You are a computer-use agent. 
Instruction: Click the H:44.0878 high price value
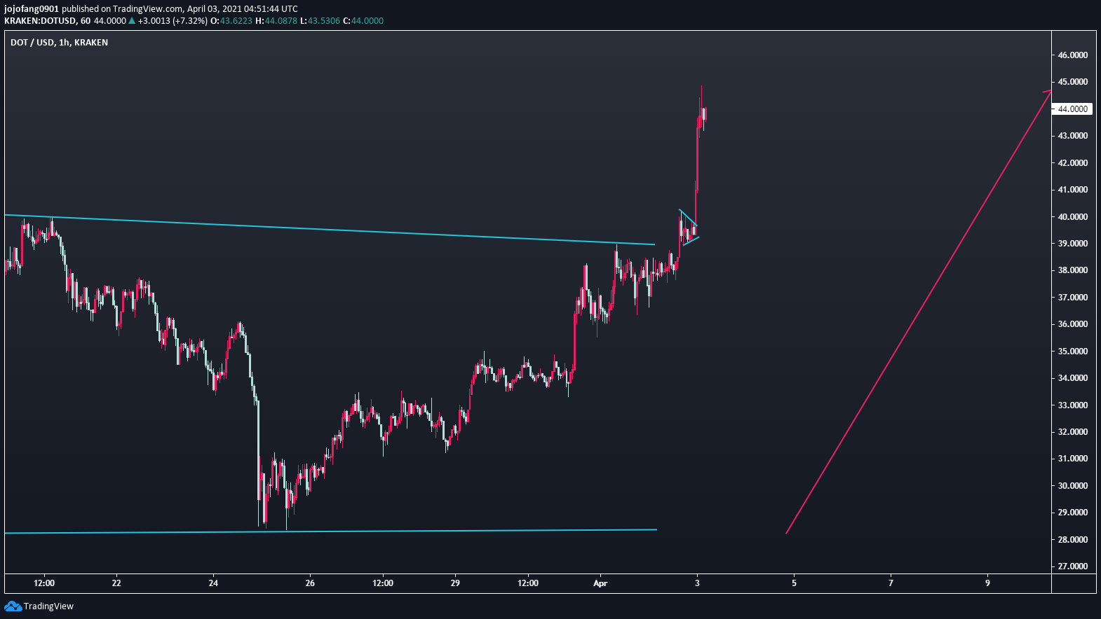click(x=276, y=21)
